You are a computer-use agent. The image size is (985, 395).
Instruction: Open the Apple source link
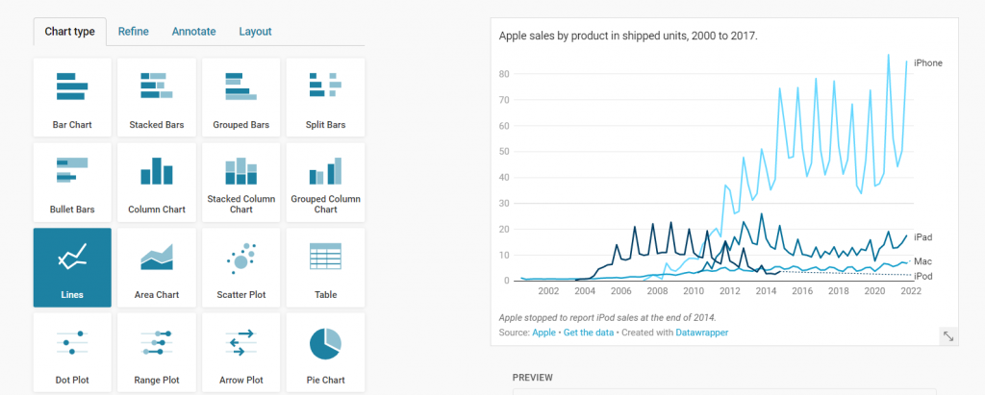[544, 333]
